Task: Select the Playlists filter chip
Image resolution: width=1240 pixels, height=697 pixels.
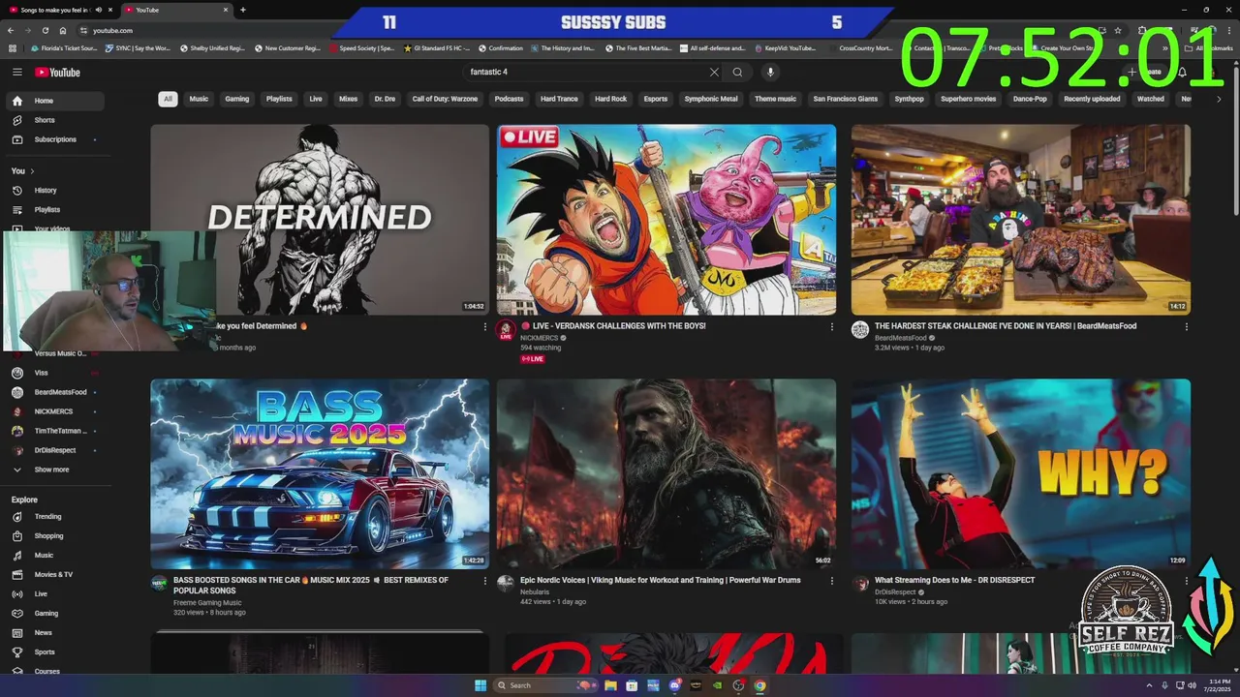Action: tap(279, 99)
